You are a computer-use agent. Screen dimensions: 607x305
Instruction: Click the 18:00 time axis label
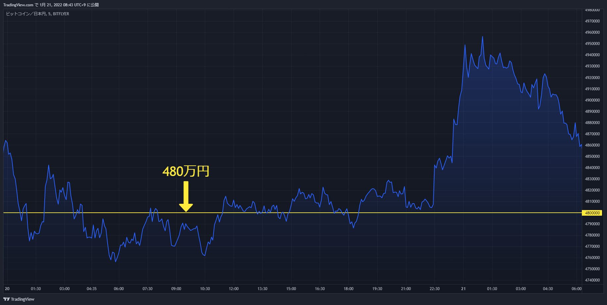[349, 289]
